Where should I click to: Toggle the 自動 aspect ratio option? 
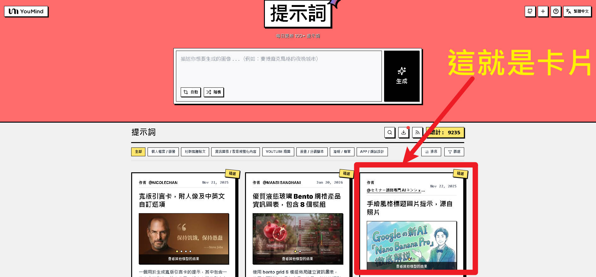tap(191, 92)
